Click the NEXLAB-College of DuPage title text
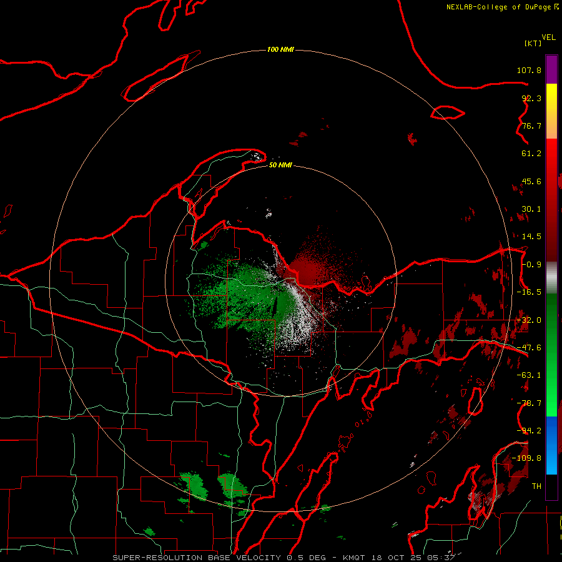562x562 pixels. [502, 7]
